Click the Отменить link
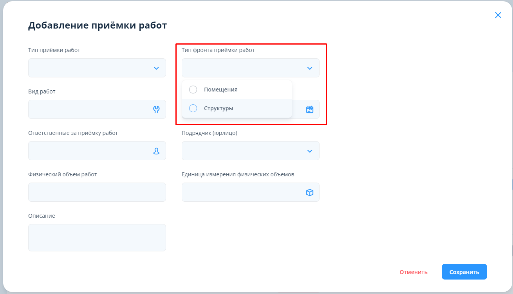Screen dimensions: 513x294 coord(413,272)
